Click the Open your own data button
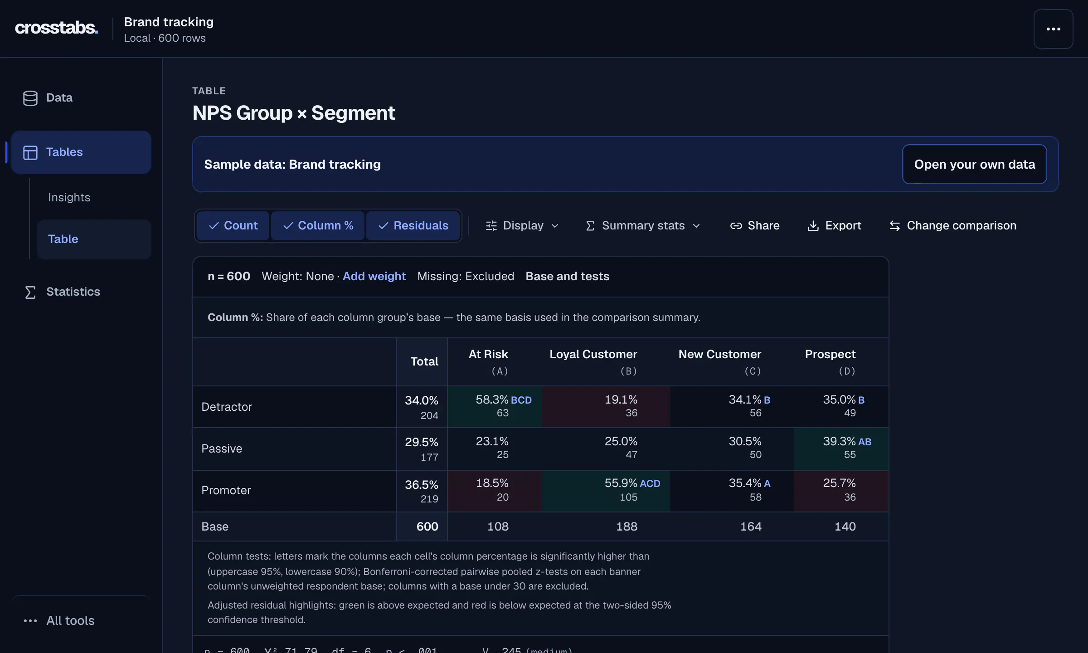The image size is (1088, 653). 974,164
